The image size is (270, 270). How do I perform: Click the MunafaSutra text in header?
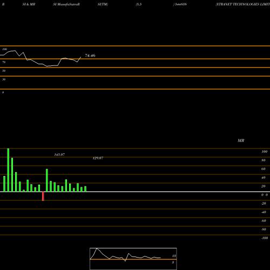[67, 4]
